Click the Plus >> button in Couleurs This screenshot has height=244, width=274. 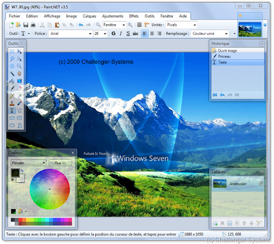pyautogui.click(x=60, y=163)
